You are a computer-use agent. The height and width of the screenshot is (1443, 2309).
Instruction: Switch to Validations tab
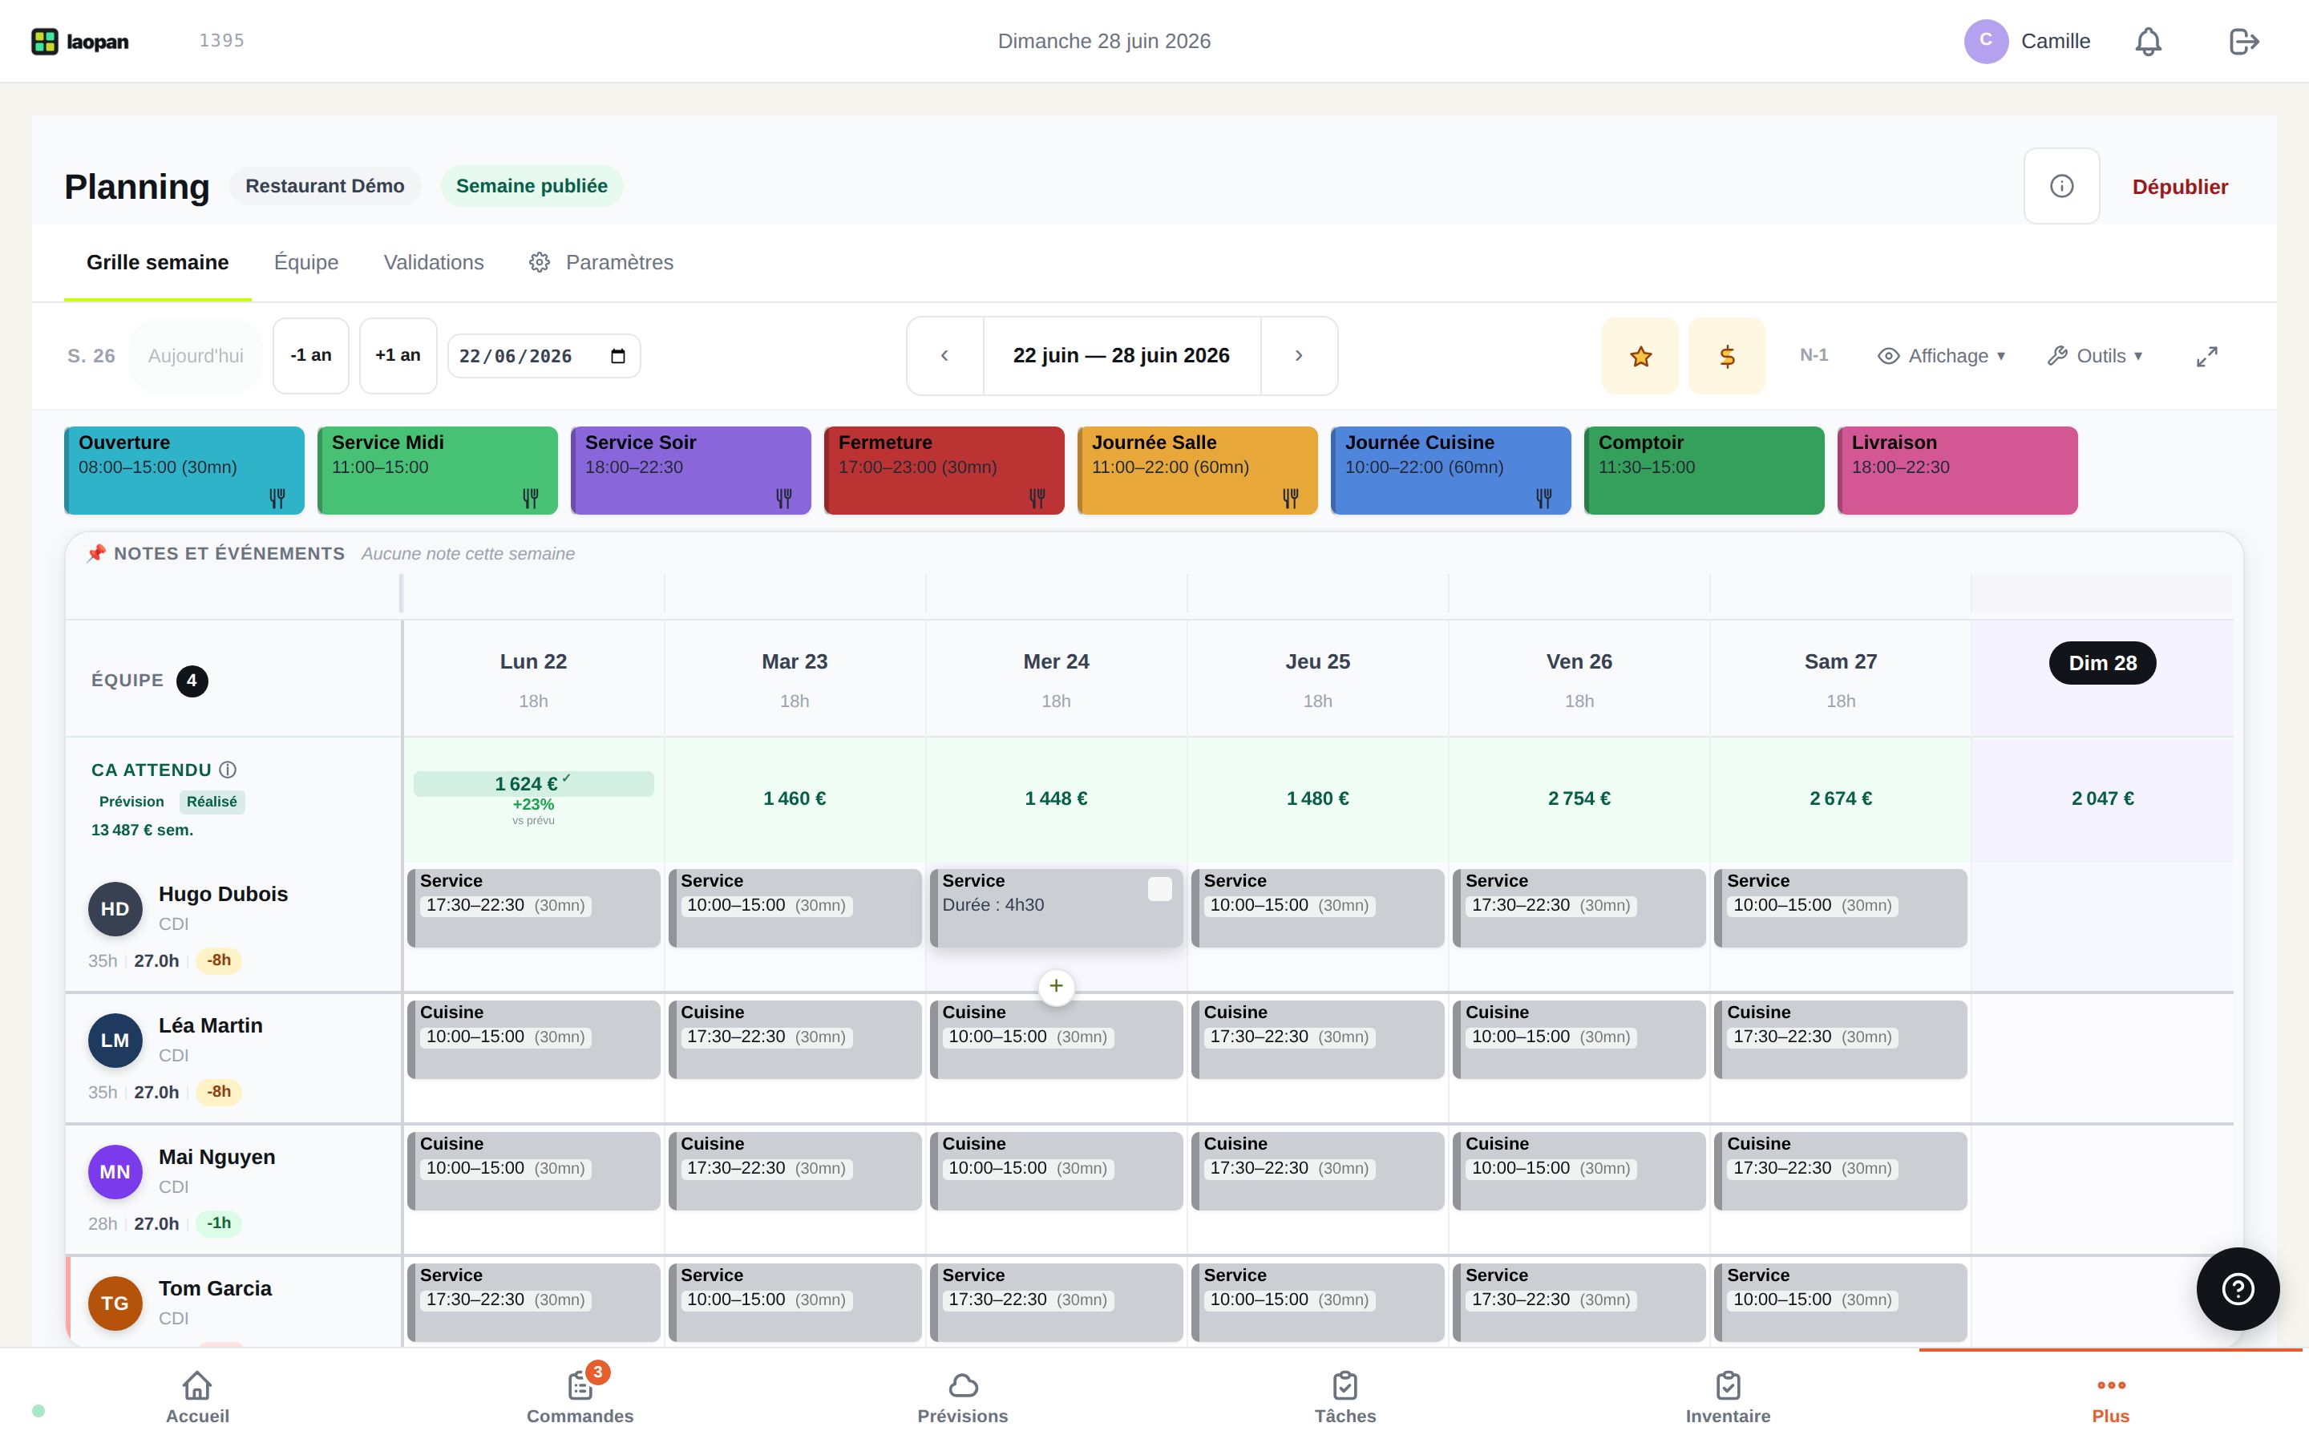point(433,262)
